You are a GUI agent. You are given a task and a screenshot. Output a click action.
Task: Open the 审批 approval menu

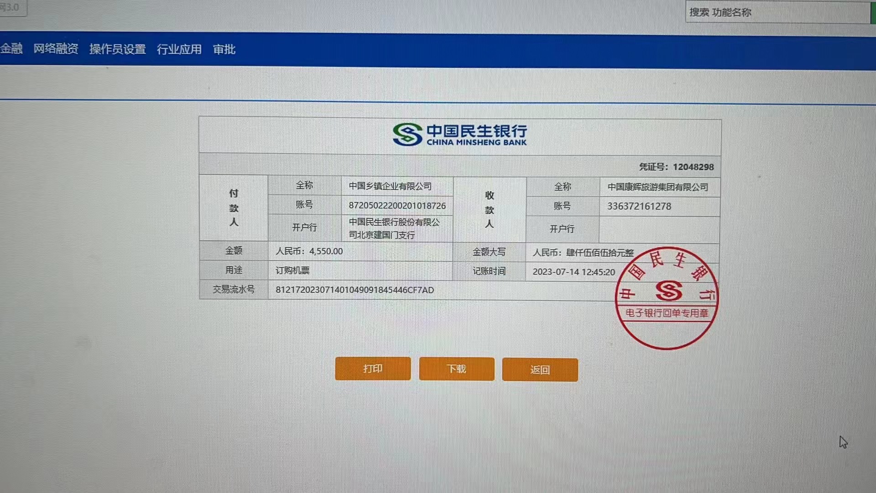pyautogui.click(x=224, y=49)
